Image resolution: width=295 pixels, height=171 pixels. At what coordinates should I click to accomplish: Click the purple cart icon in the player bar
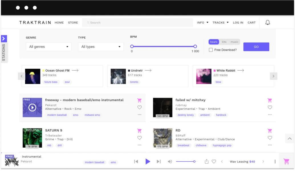pyautogui.click(x=286, y=161)
